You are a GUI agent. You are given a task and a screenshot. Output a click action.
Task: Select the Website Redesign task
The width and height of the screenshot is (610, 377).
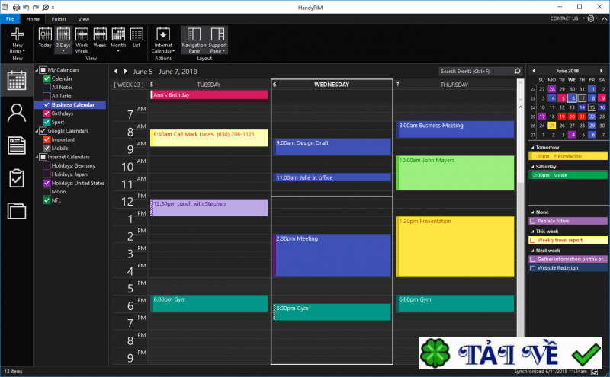pyautogui.click(x=568, y=268)
